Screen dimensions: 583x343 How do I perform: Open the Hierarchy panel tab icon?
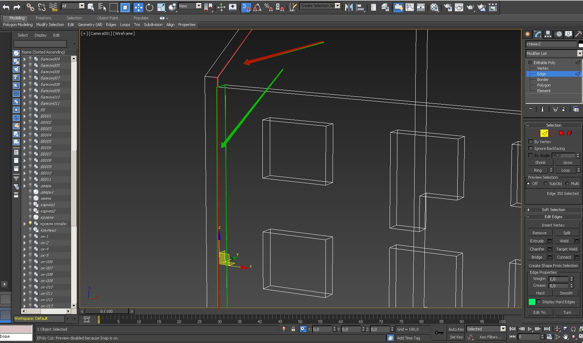[548, 34]
